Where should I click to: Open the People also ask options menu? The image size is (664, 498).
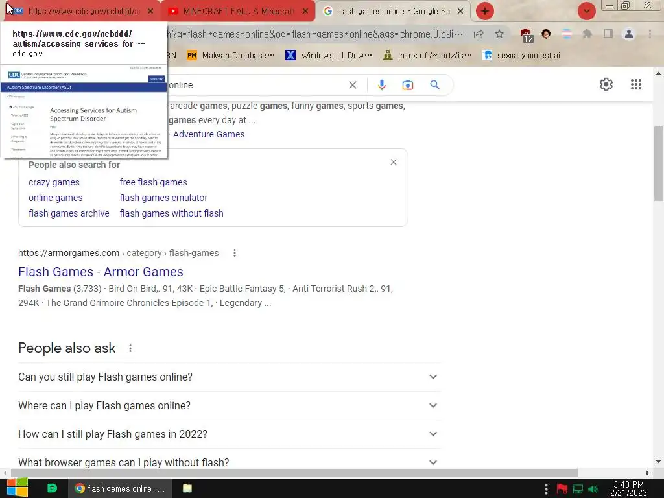130,348
